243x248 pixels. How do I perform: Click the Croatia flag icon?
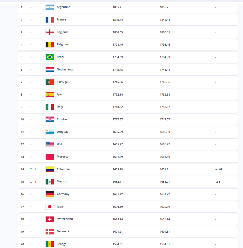pyautogui.click(x=49, y=119)
